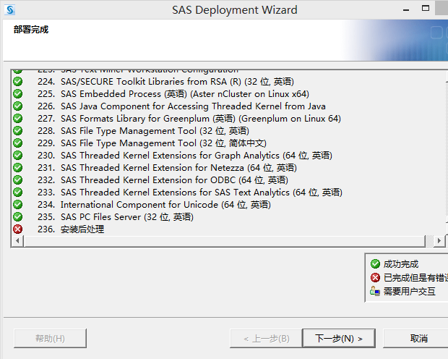This screenshot has width=448, height=359.
Task: Click green check for item 230 Graph Analytics
Action: point(18,156)
